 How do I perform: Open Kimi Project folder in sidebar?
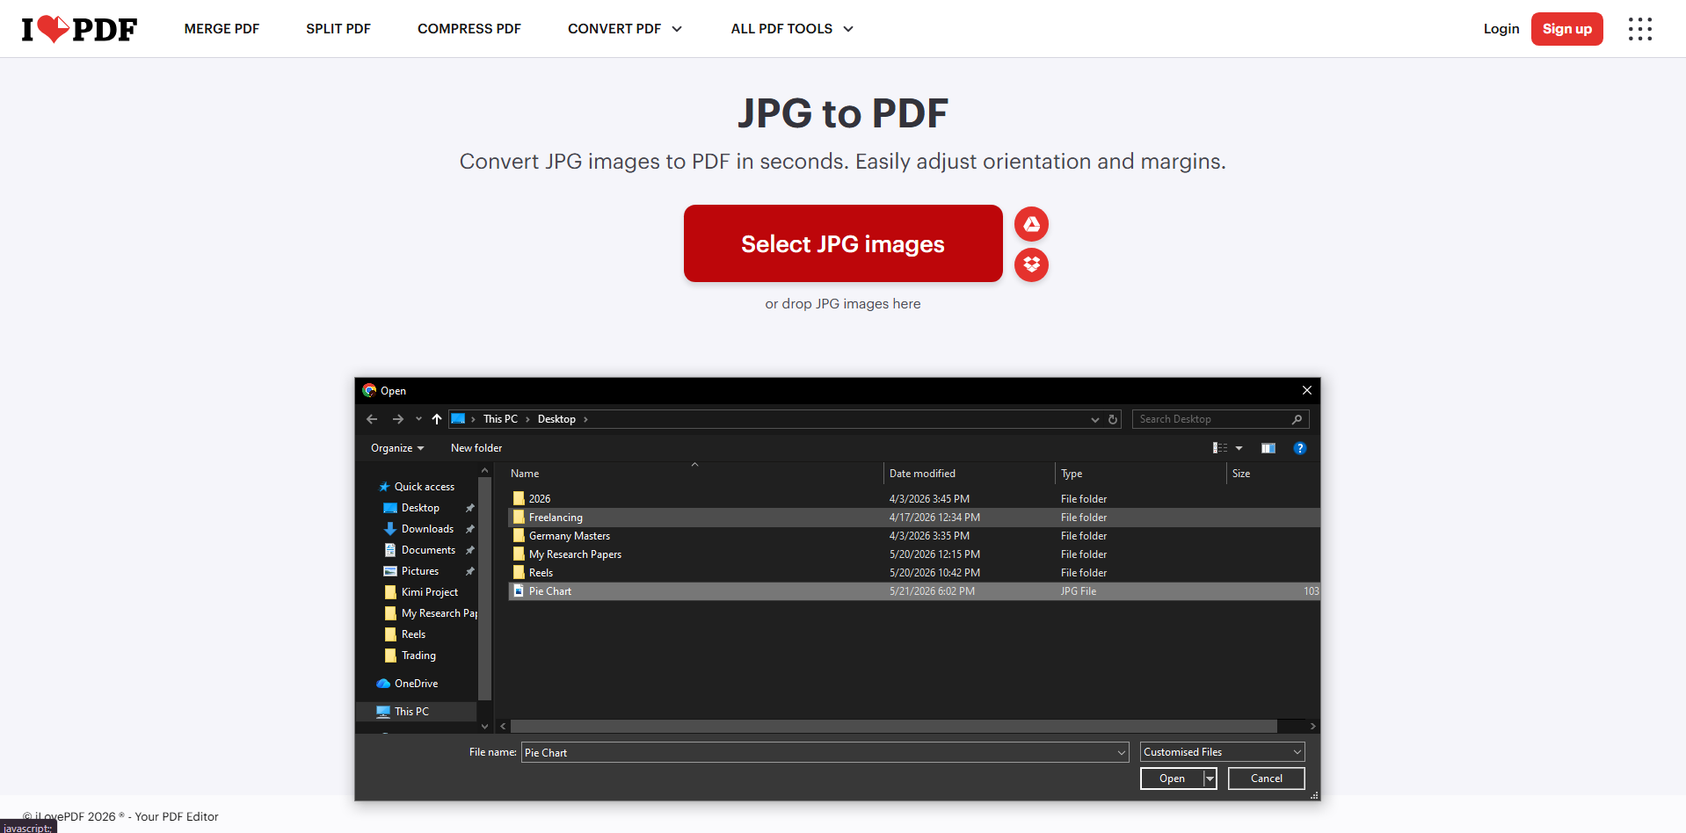pyautogui.click(x=429, y=592)
